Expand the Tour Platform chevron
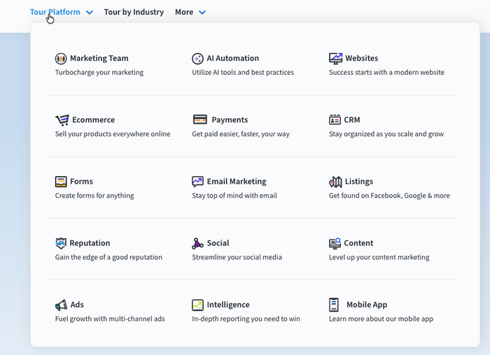The image size is (490, 355). click(90, 13)
